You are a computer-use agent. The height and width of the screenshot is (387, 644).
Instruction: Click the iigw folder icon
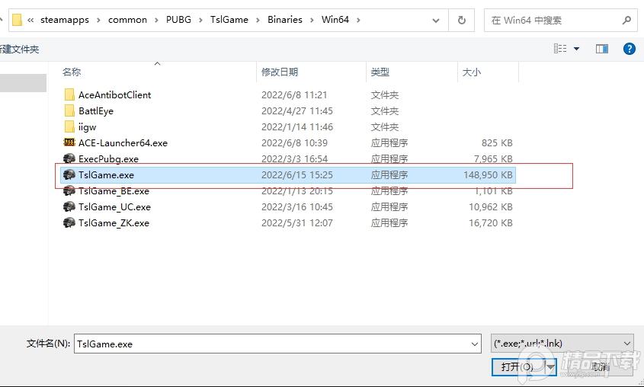(69, 126)
